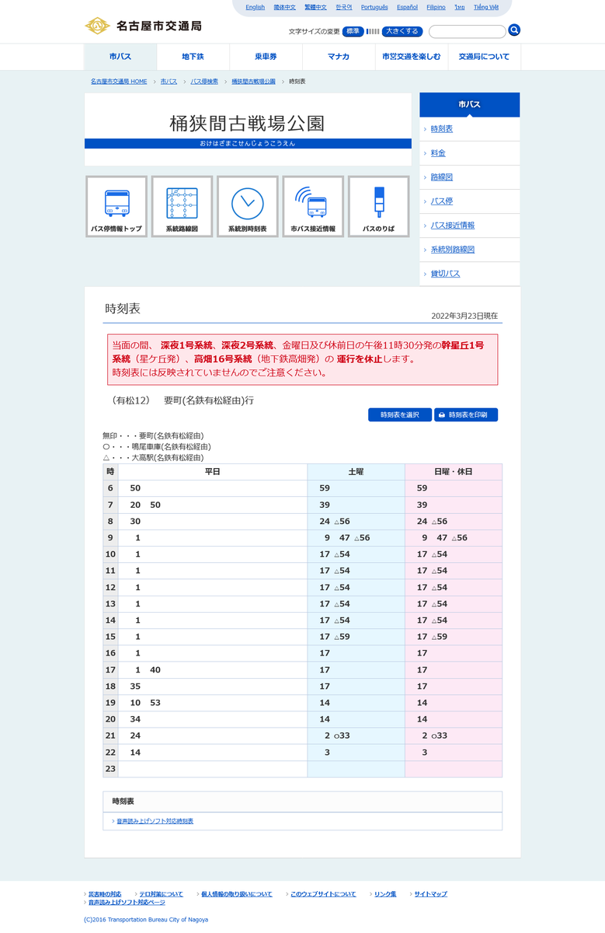Viewport: 605px width, 933px height.
Task: Go to バス停検索 in breadcrumb
Action: coord(204,82)
